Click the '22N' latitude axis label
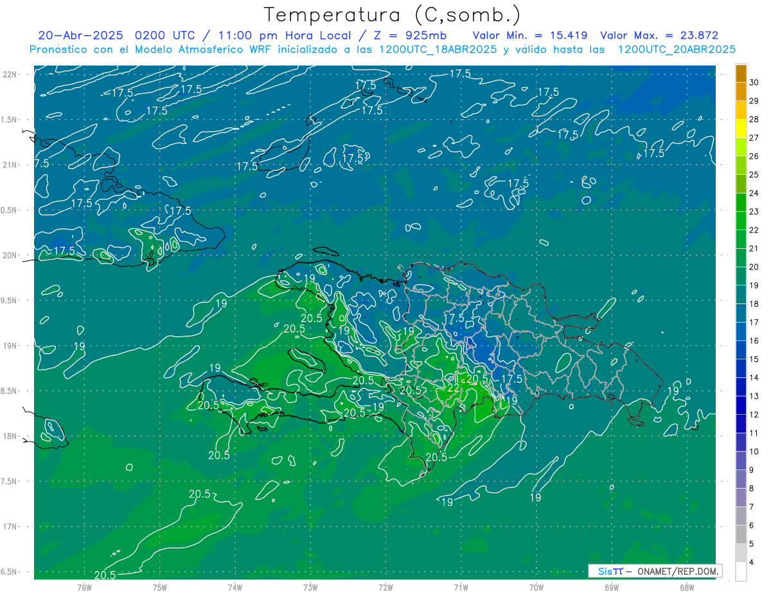This screenshot has width=771, height=596. (x=11, y=75)
